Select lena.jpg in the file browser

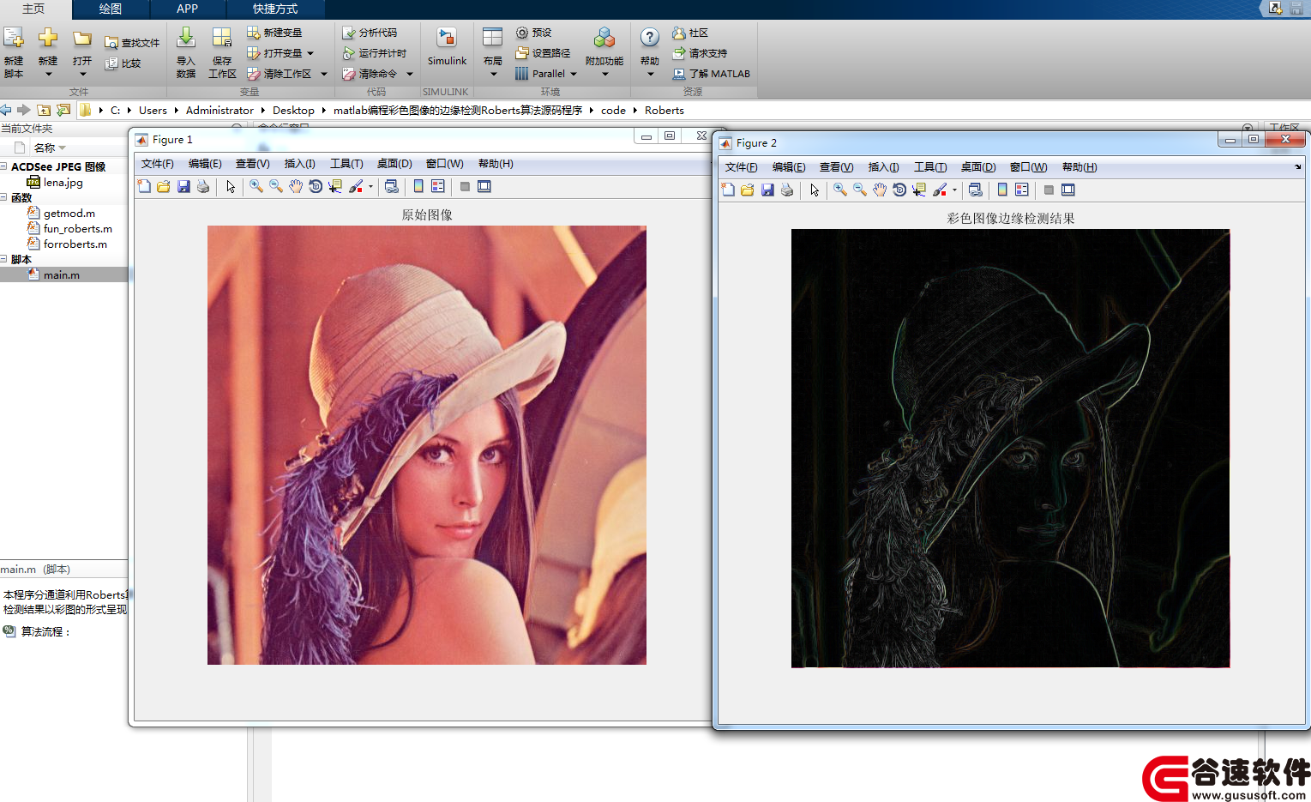coord(63,183)
